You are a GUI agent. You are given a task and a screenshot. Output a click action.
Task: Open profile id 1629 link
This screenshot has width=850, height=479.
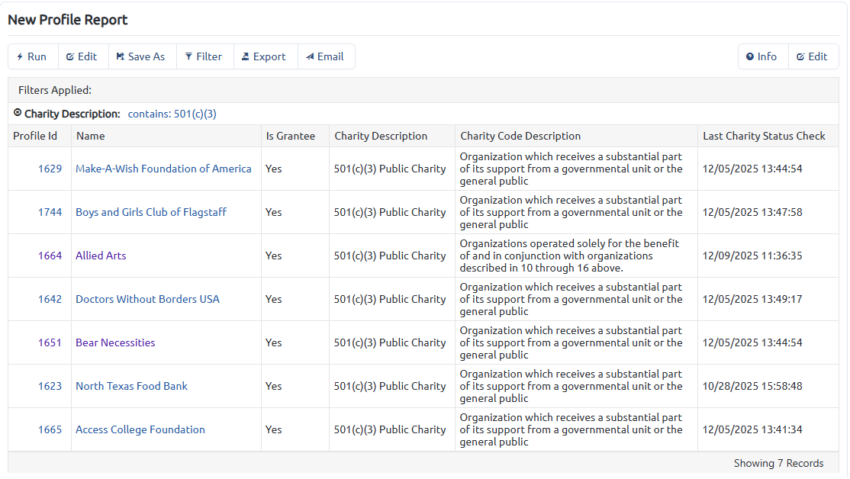click(50, 169)
